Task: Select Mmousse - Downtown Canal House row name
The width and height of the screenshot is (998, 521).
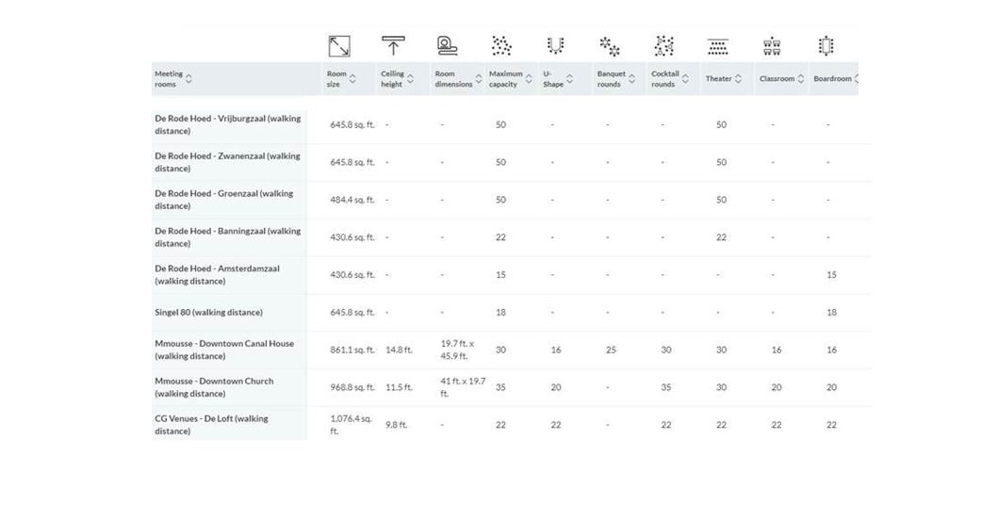Action: point(224,350)
